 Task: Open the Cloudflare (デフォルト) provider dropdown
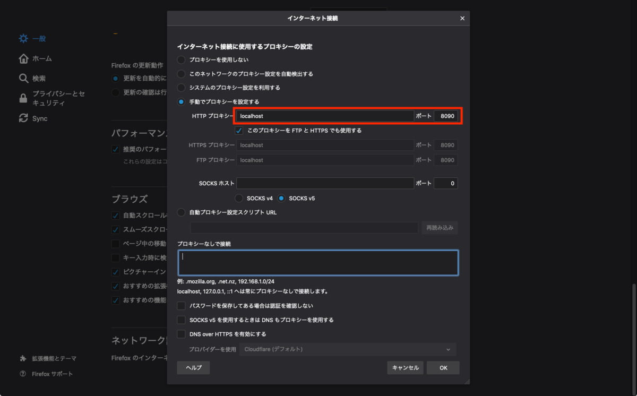[348, 349]
